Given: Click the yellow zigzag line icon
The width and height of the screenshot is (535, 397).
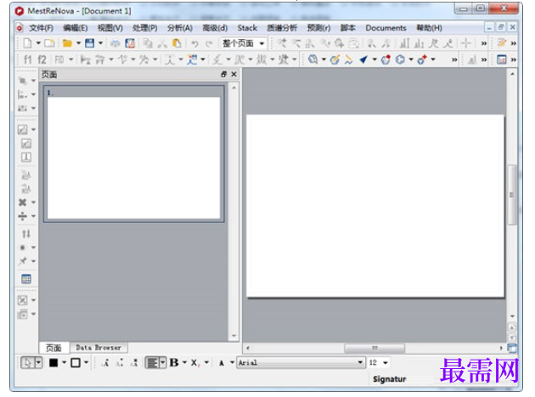Looking at the screenshot, I should [x=348, y=60].
